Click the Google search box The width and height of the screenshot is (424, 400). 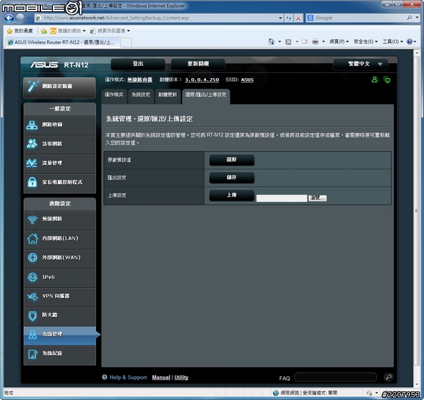[x=358, y=18]
